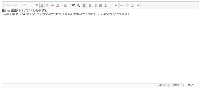The height and width of the screenshot is (90, 201).
Task: Open the 나눔고딕 font family dropdown
Action: click(12, 5)
